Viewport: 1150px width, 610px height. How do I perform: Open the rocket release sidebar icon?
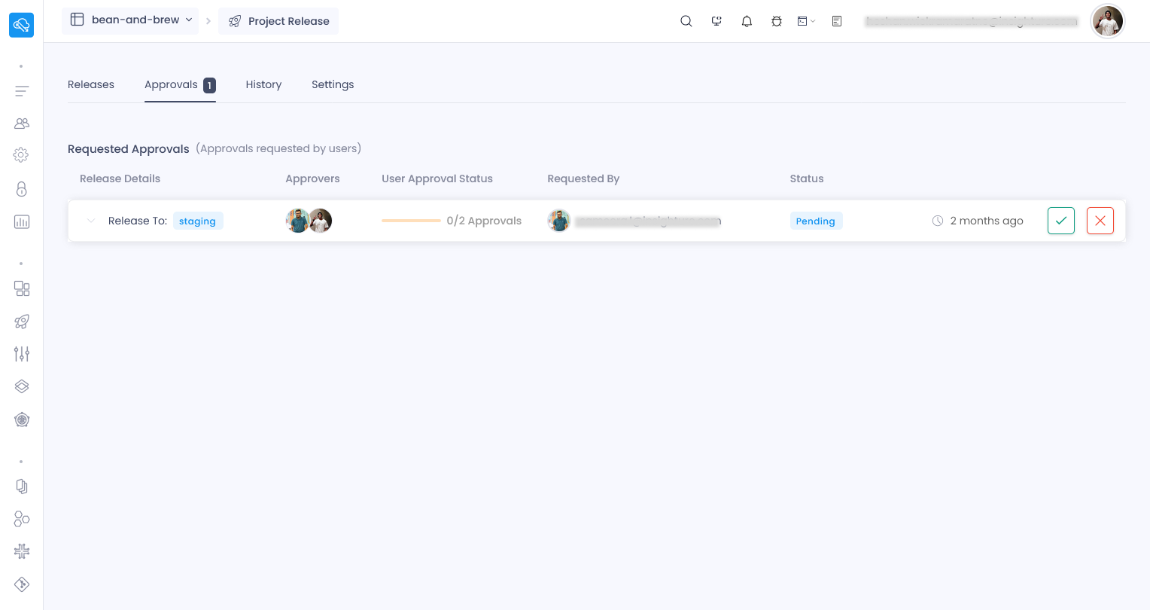click(x=22, y=322)
